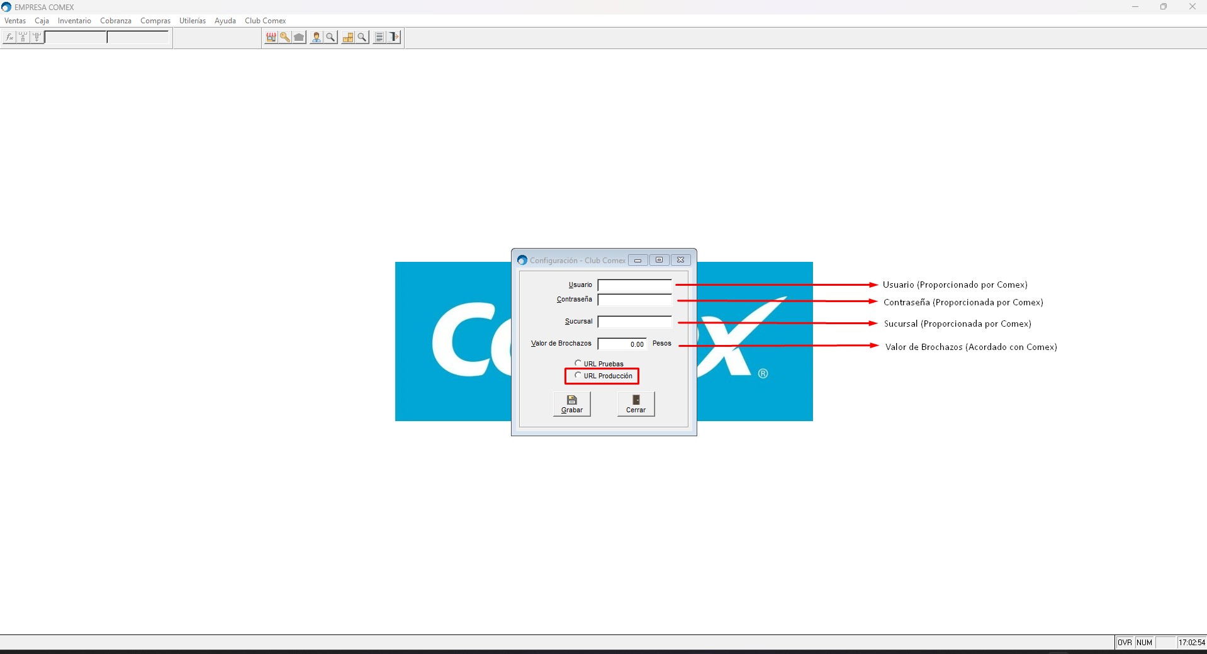Click the golden key toolbar icon
Image resolution: width=1207 pixels, height=654 pixels.
pos(285,38)
